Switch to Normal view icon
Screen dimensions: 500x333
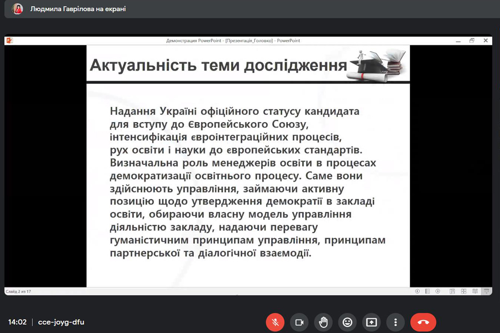[x=452, y=291]
